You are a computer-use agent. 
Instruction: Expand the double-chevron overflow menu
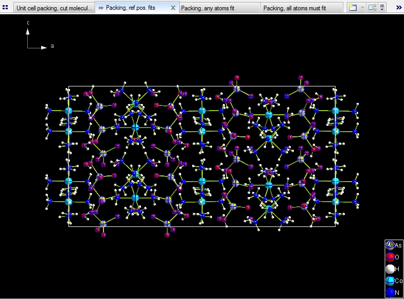399,8
